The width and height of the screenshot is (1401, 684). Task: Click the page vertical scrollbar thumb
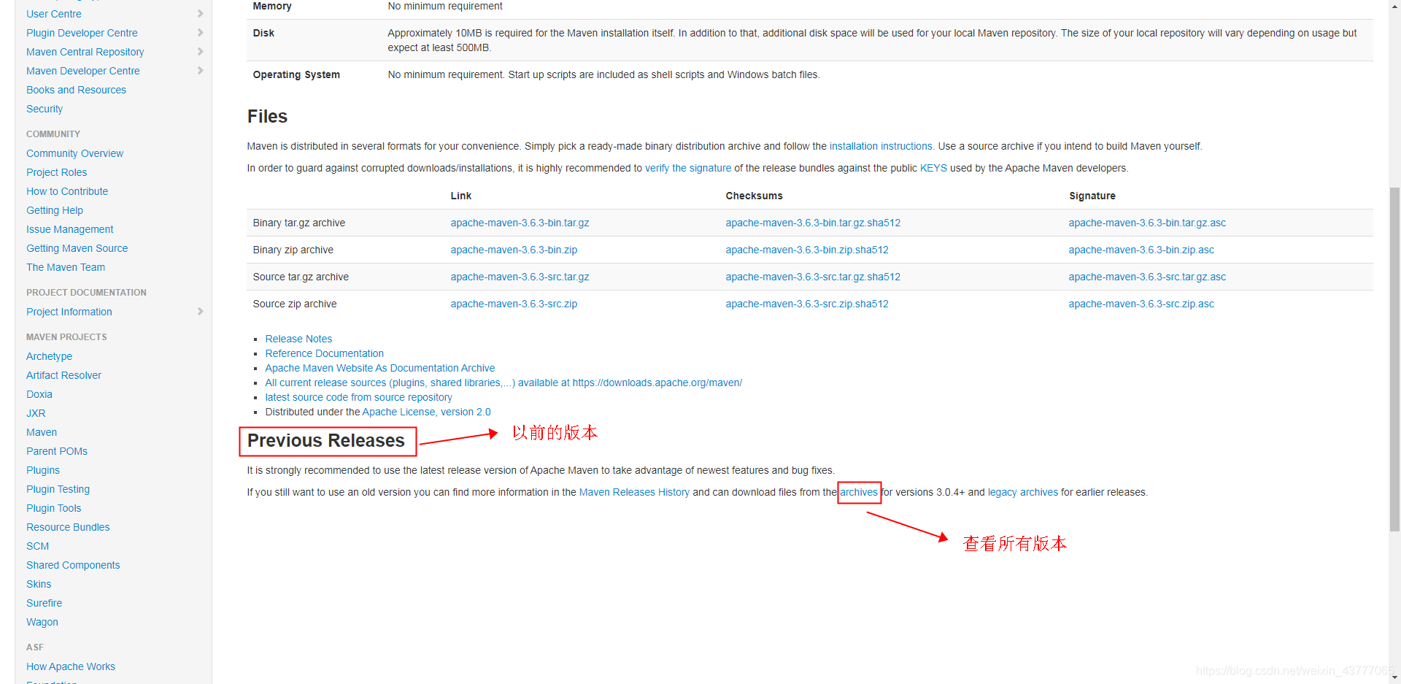[x=1394, y=359]
